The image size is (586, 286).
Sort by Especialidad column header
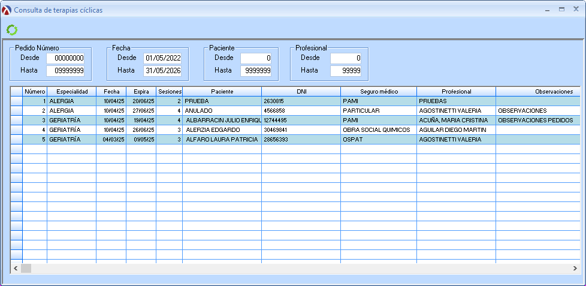72,92
